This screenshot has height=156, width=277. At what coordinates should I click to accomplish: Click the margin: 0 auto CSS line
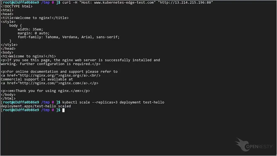pyautogui.click(x=34, y=33)
